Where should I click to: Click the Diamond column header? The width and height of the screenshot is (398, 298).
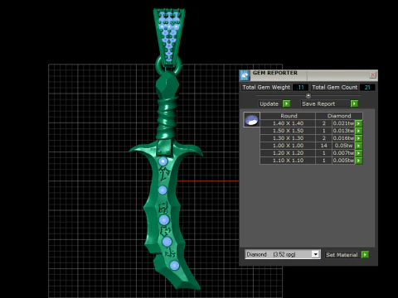[339, 116]
